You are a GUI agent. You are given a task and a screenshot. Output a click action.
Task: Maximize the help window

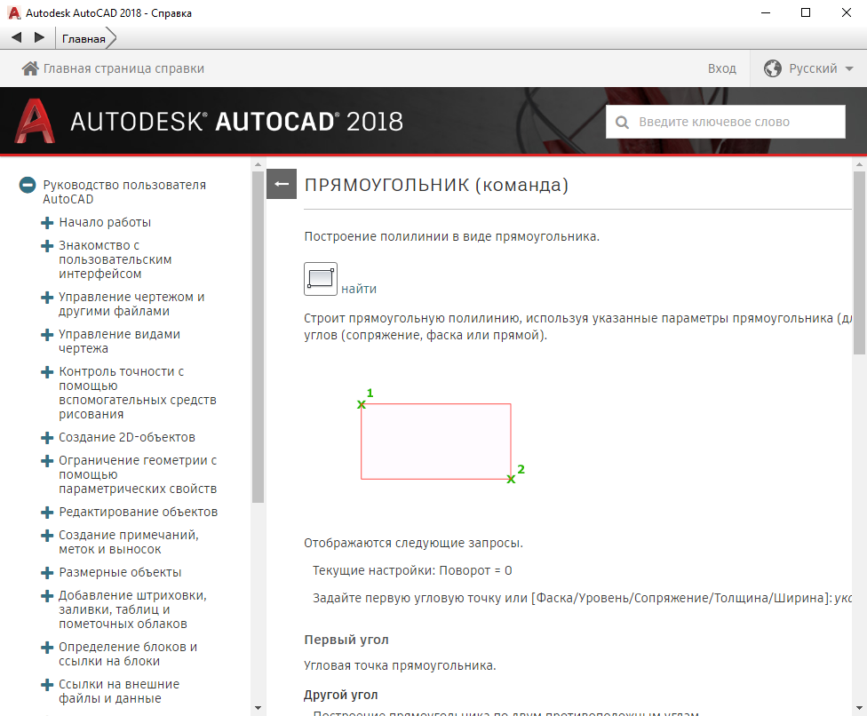(x=806, y=12)
